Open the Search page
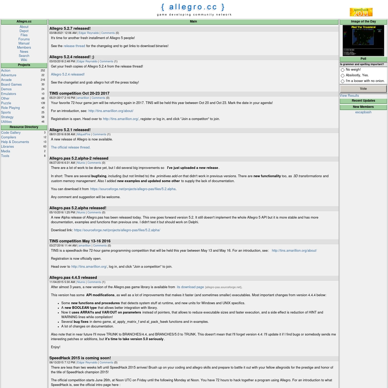The image size is (388, 388). (24, 56)
